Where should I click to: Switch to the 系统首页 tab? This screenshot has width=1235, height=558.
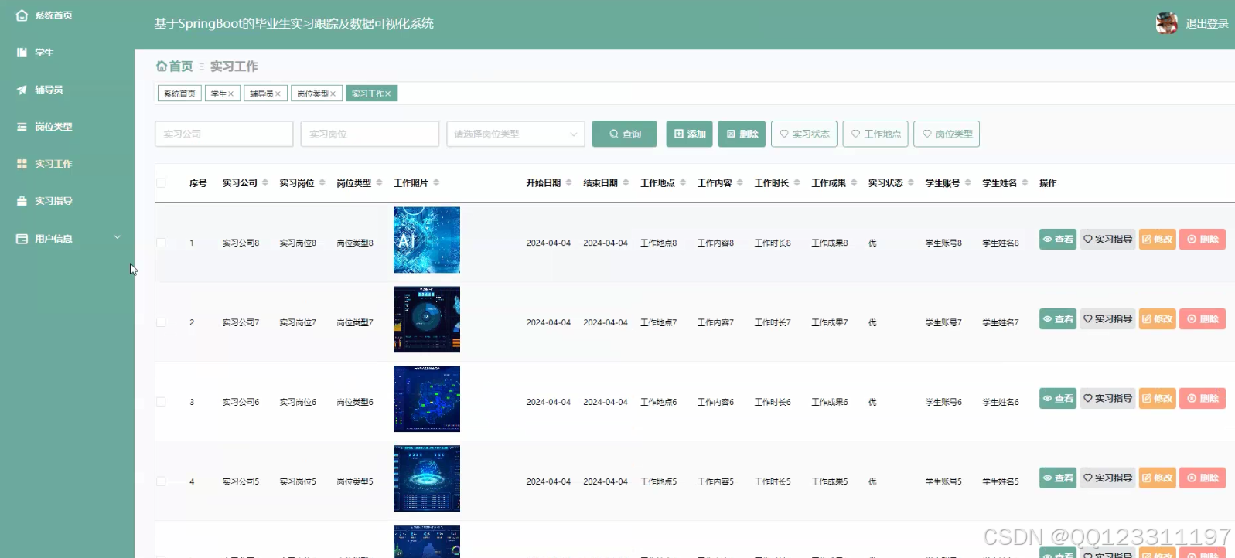(x=179, y=94)
